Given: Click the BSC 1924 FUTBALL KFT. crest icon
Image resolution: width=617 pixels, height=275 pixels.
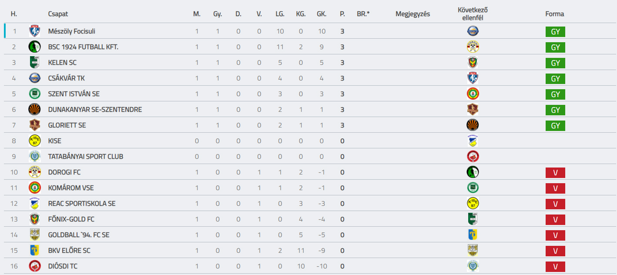Looking at the screenshot, I should (x=34, y=47).
